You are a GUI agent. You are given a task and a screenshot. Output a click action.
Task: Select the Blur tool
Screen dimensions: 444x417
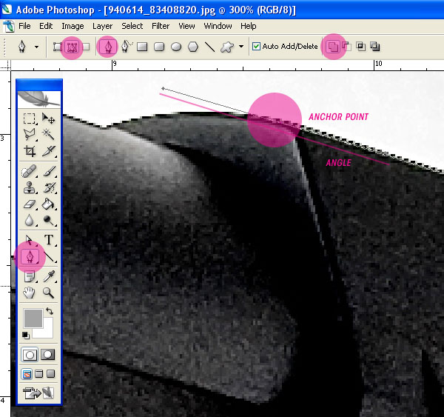point(29,220)
